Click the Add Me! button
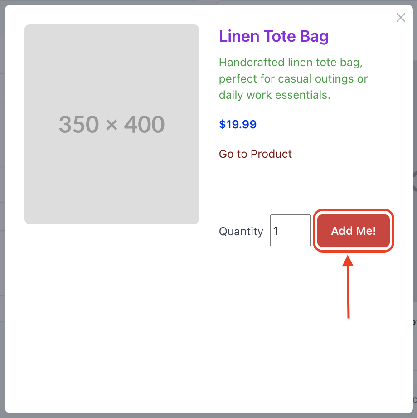Screen dimensions: 417x418 click(353, 231)
